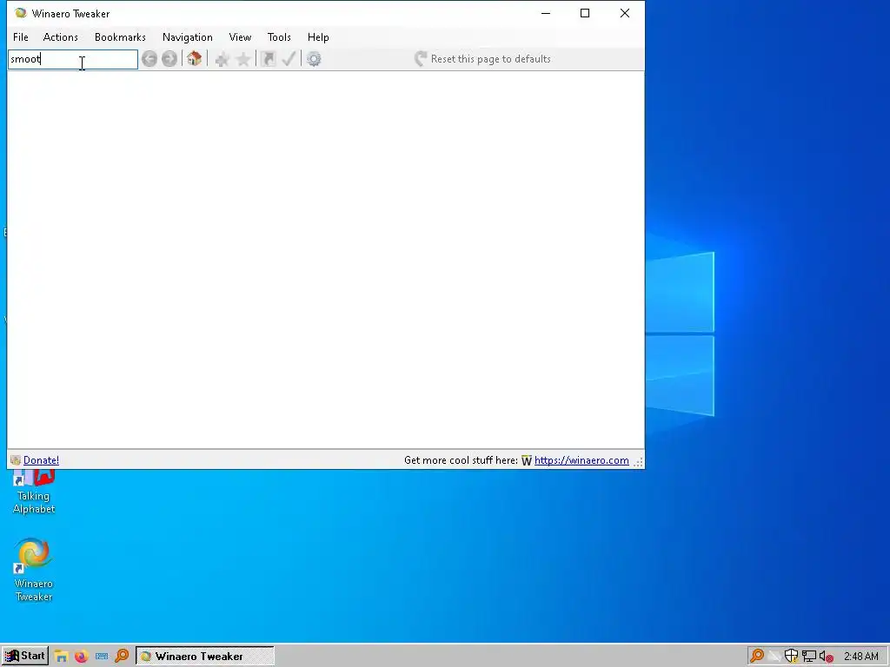Viewport: 890px width, 667px height.
Task: Open File Explorer from the taskbar
Action: tap(61, 657)
